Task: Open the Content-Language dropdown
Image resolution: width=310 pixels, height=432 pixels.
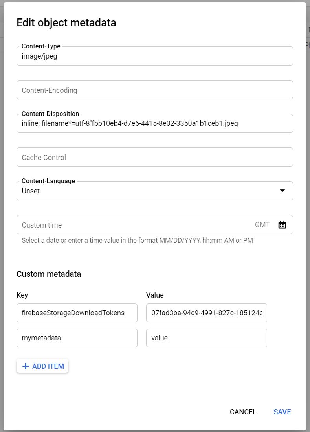Action: [154, 191]
